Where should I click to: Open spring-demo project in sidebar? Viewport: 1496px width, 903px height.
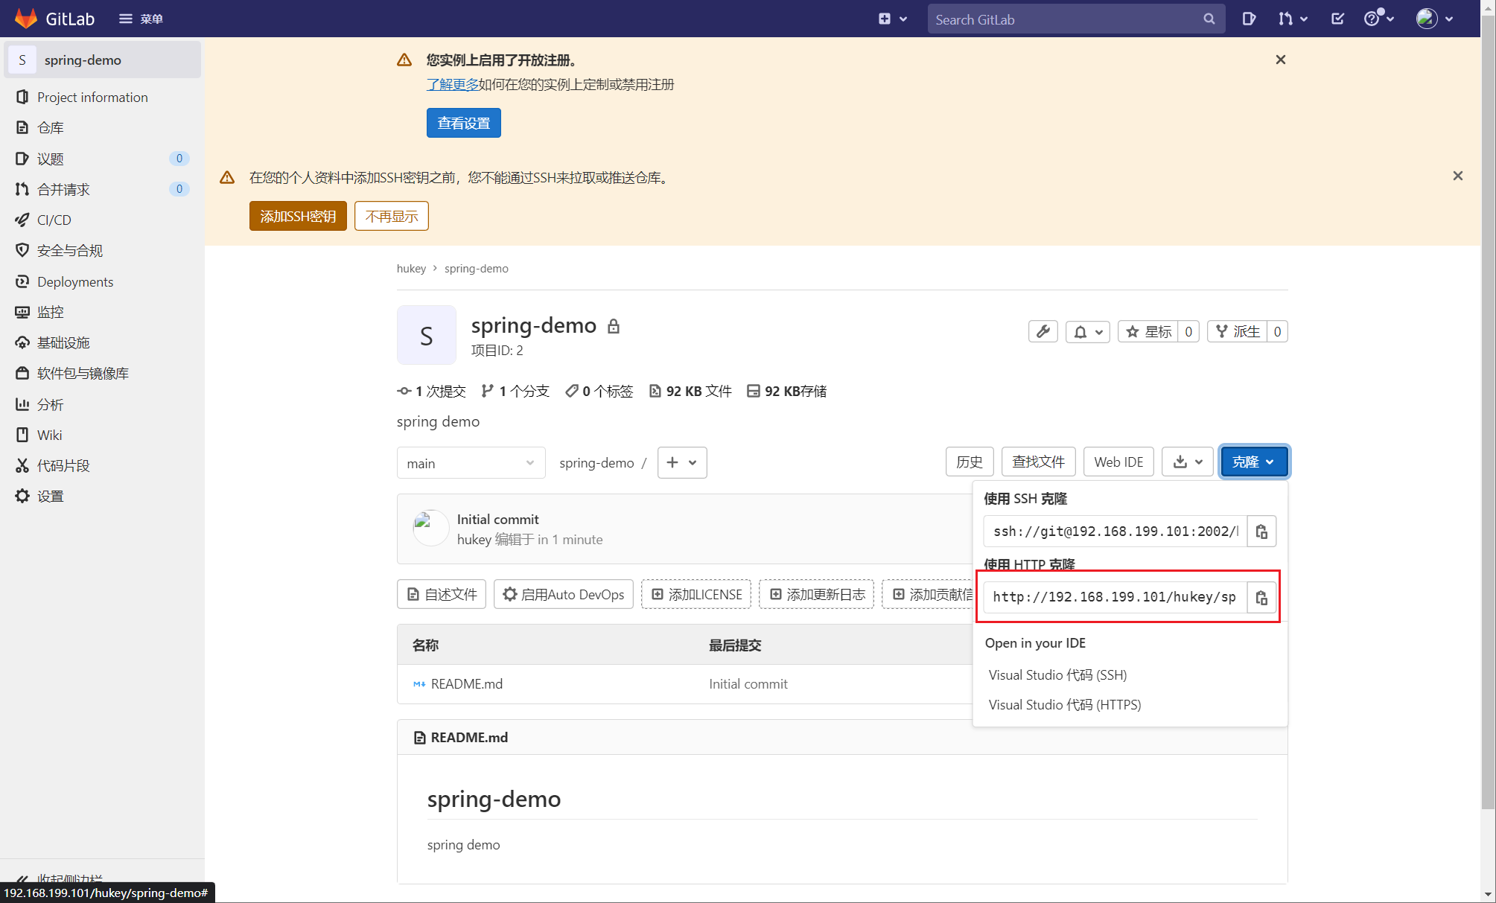(x=103, y=60)
